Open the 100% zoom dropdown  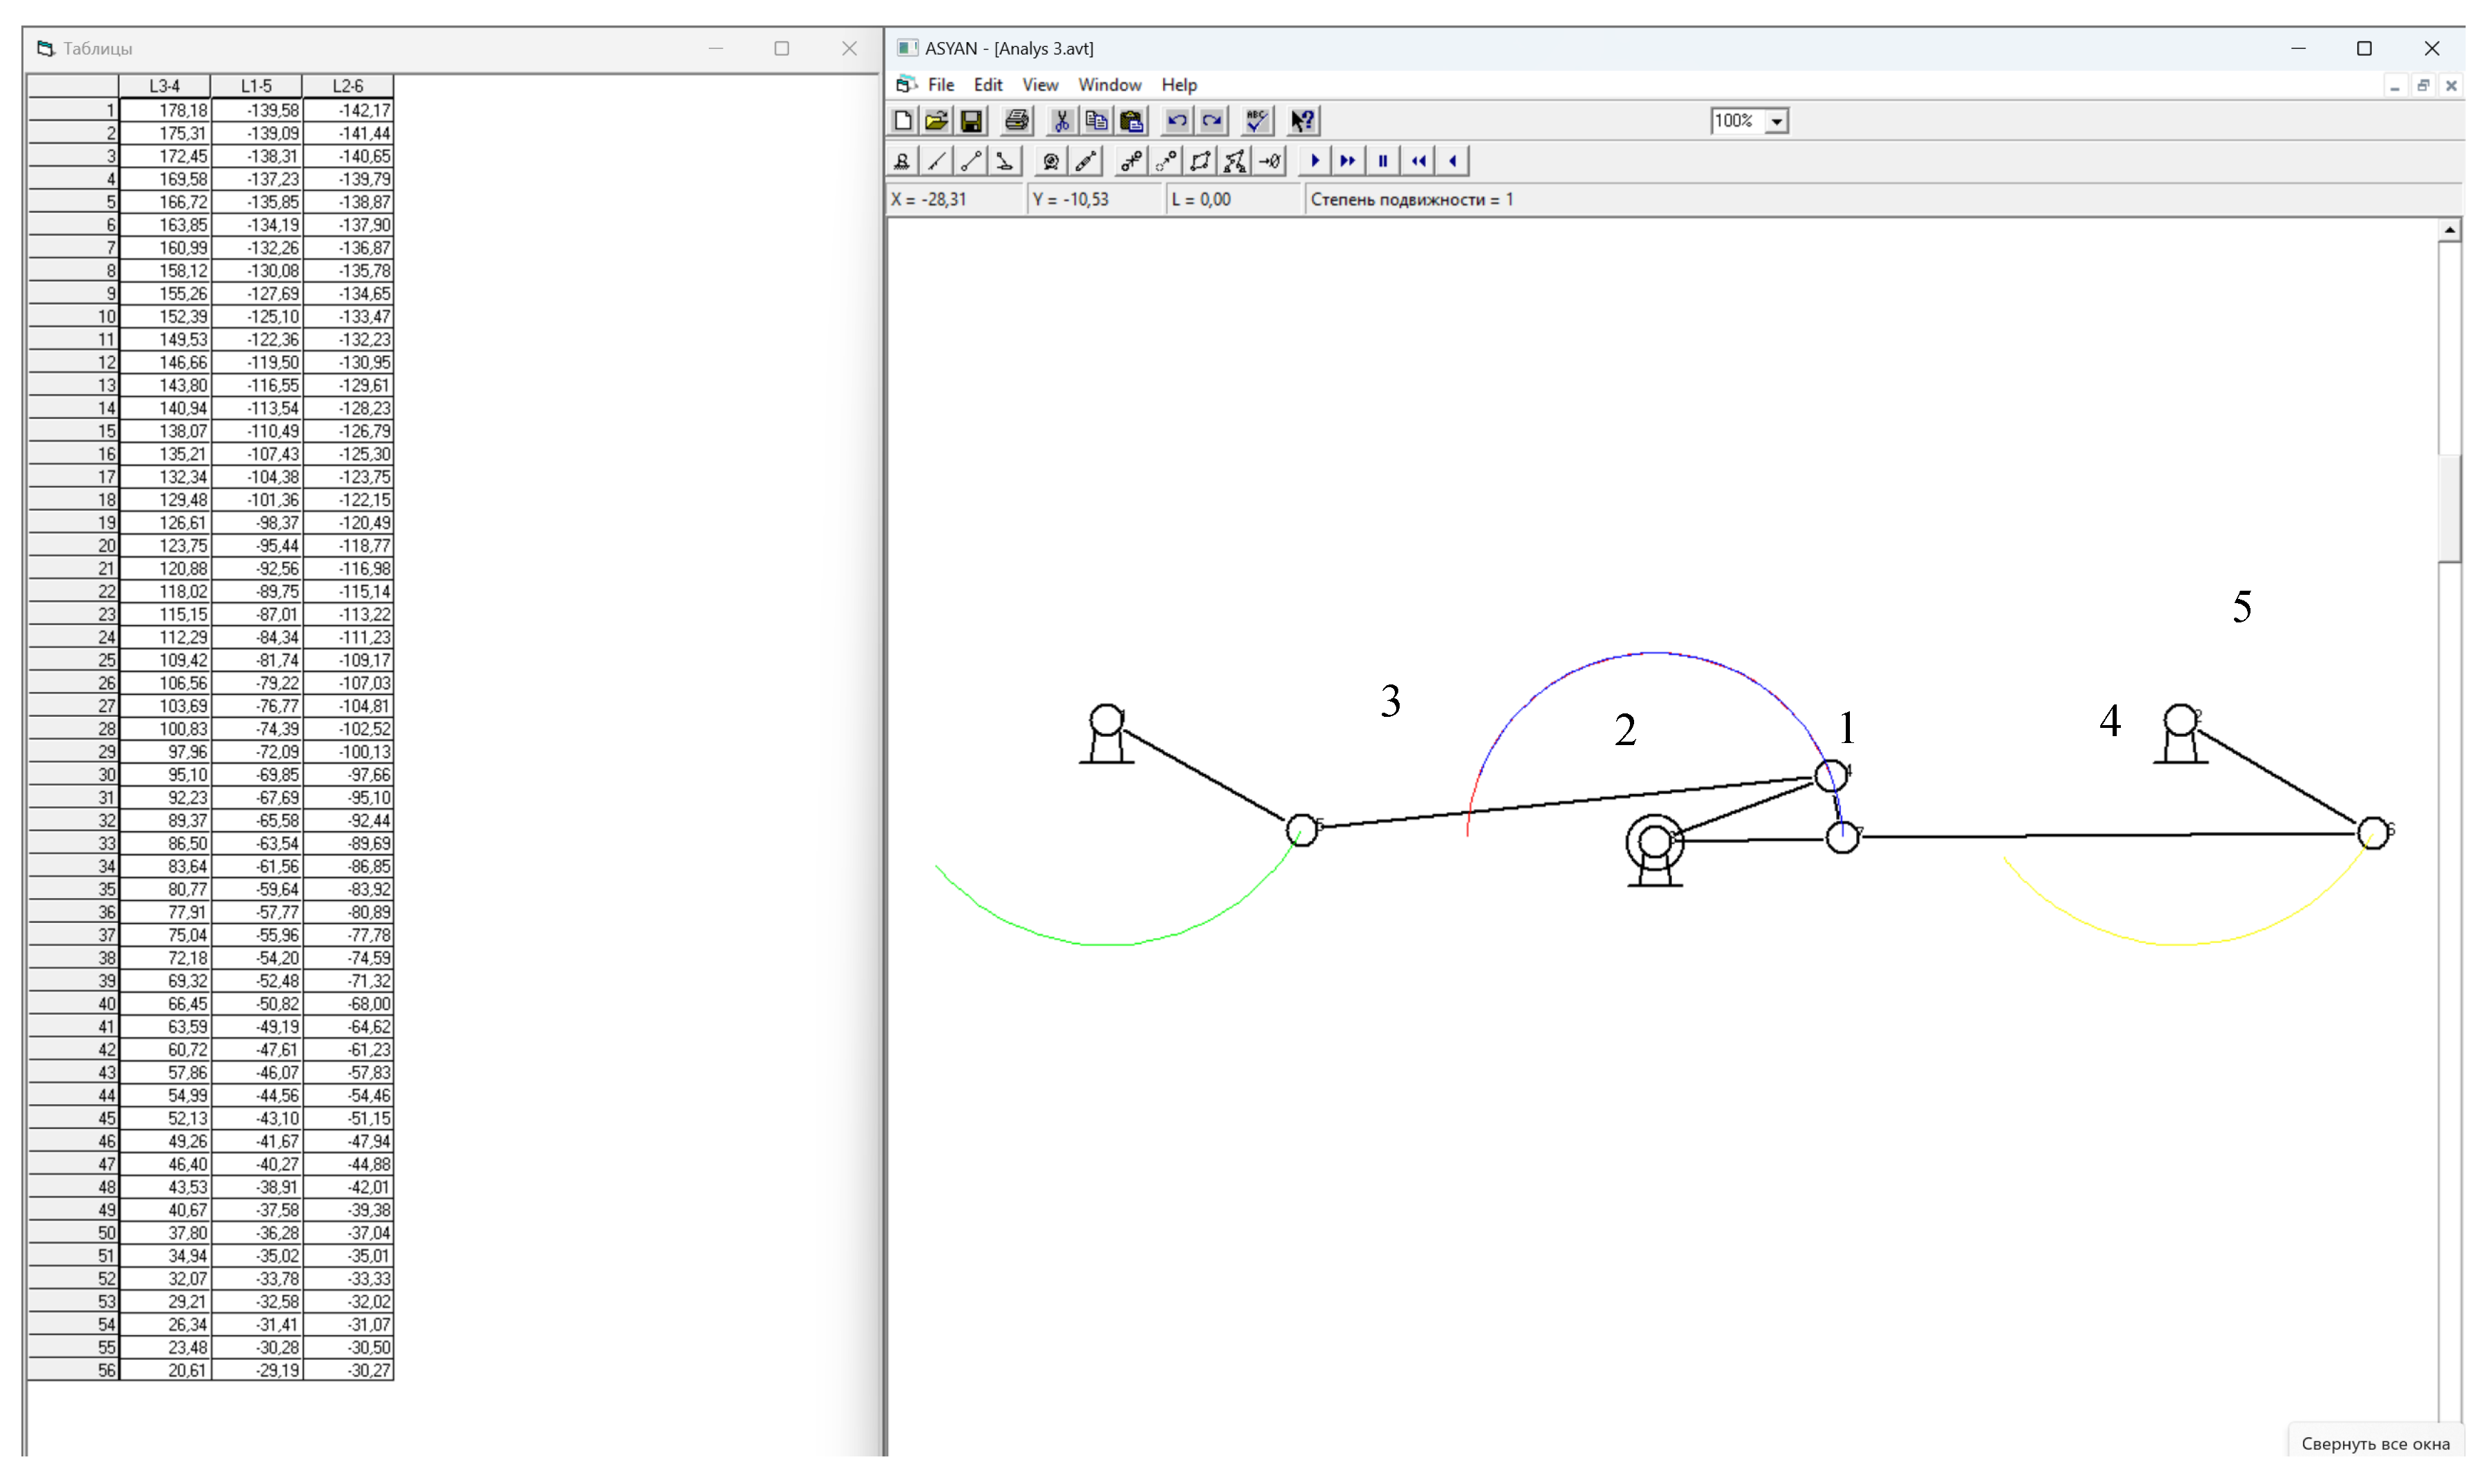1777,121
